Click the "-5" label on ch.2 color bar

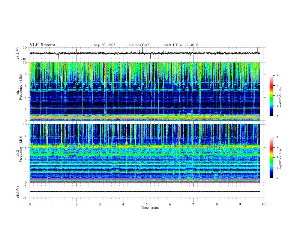click(x=276, y=158)
